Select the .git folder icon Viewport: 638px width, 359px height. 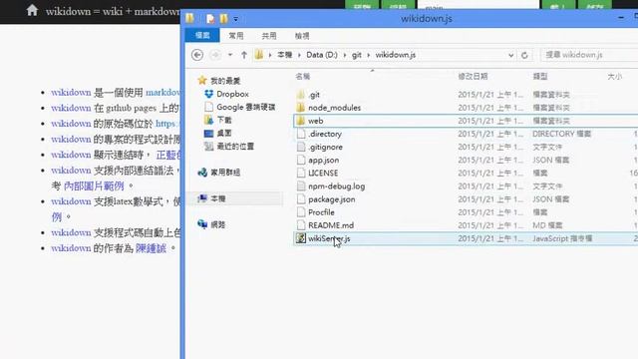click(301, 95)
